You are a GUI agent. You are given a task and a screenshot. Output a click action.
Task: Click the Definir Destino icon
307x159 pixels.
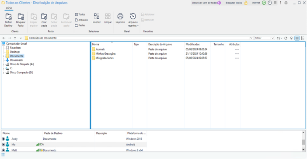(8, 17)
